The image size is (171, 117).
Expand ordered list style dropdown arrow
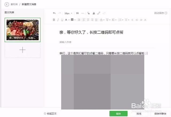pyautogui.click(x=123, y=20)
